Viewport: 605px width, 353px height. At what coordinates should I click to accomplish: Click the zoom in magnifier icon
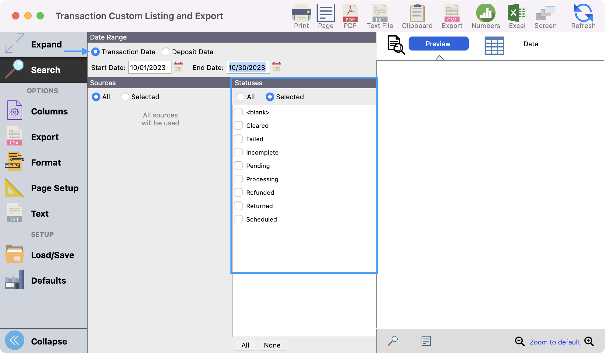589,341
